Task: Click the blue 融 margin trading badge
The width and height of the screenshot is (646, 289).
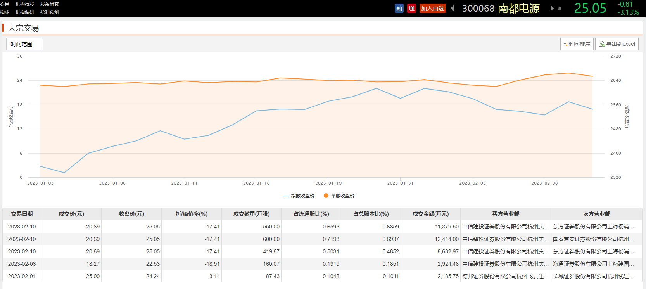Action: 399,9
